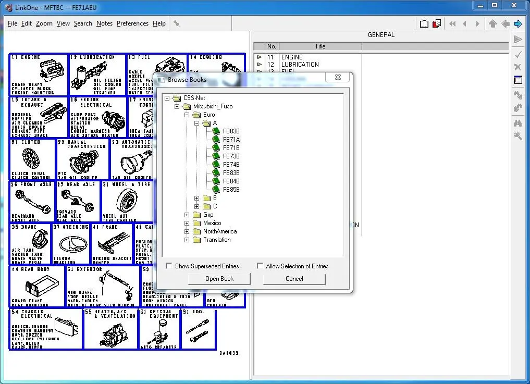Click the selection list icon in sidebar

[518, 80]
